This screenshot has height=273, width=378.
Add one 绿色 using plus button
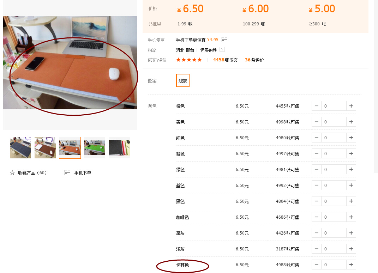351,170
